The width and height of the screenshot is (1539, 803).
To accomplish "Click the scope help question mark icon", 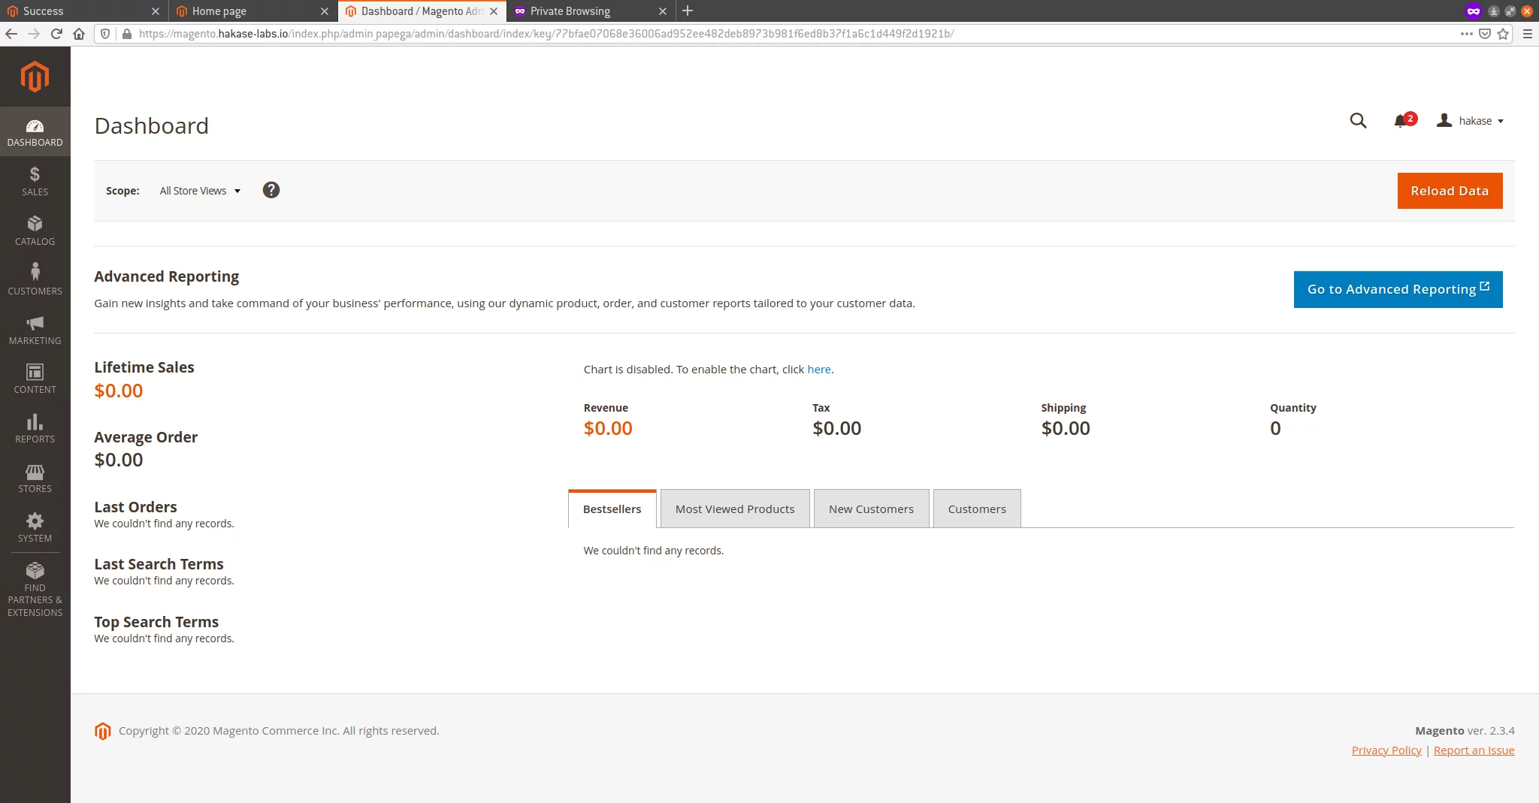I will [271, 190].
